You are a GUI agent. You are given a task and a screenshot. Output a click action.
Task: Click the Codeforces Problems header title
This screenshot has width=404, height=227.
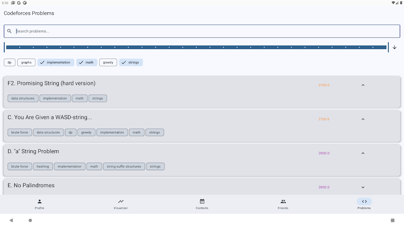coord(29,13)
